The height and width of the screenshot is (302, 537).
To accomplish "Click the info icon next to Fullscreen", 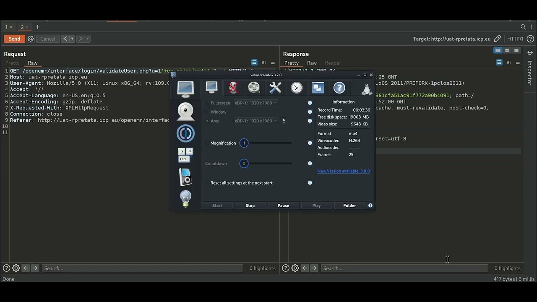I will pyautogui.click(x=310, y=103).
